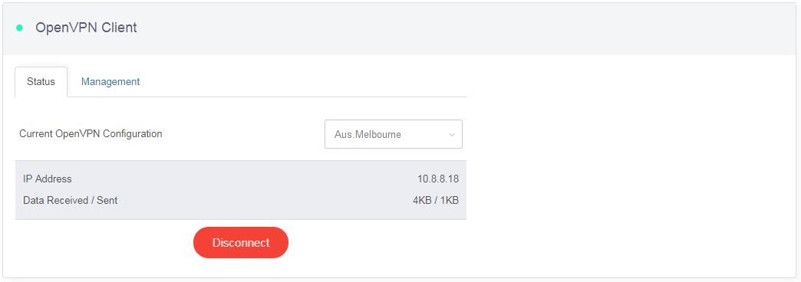Click empty tab strip right of Management
The image size is (801, 282).
(x=306, y=81)
